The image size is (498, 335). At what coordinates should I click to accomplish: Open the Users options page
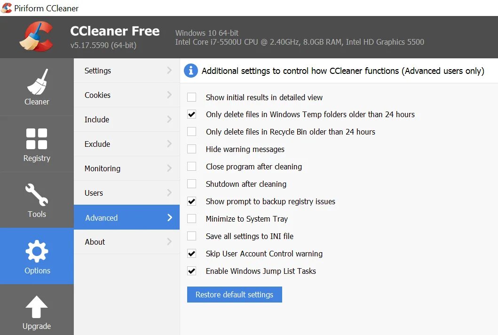pos(126,193)
